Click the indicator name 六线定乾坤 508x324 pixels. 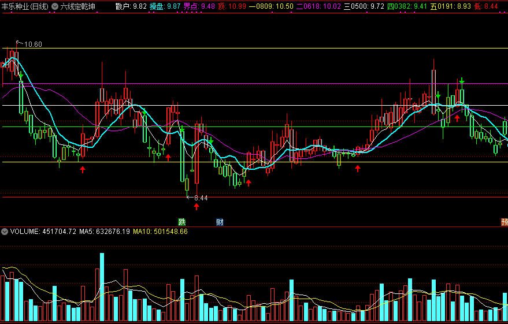click(x=78, y=6)
